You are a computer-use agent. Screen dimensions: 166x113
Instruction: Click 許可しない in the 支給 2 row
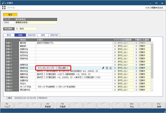pyautogui.click(x=125, y=46)
